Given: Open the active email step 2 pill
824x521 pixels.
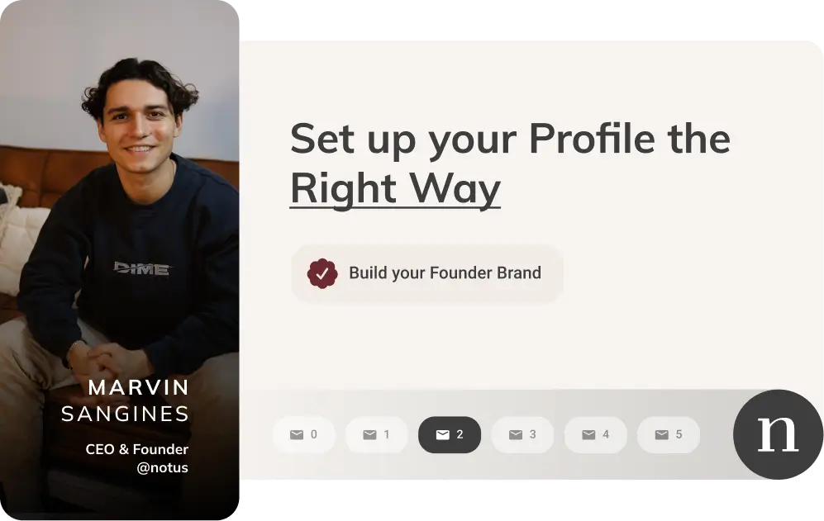Looking at the screenshot, I should (450, 434).
